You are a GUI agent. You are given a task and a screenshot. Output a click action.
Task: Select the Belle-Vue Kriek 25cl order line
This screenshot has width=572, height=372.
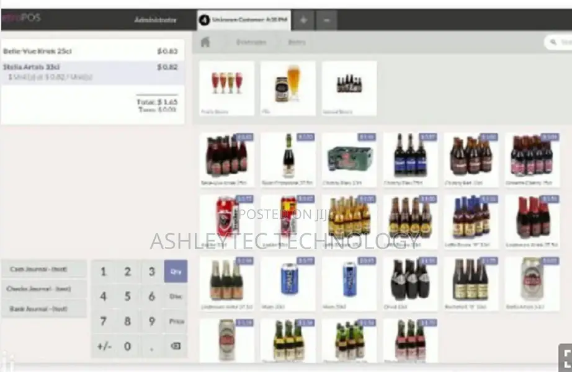pos(92,51)
